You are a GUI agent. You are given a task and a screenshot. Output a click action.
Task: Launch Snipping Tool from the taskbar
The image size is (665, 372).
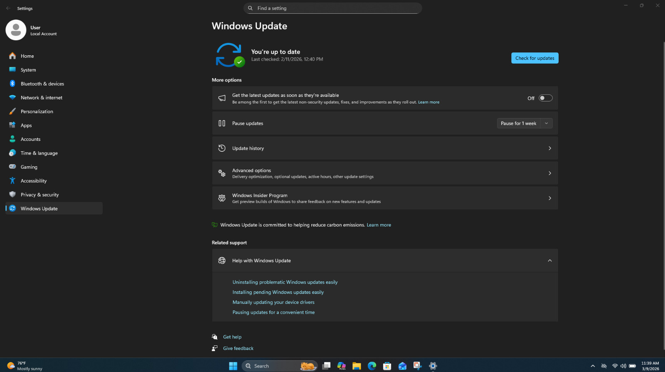click(x=418, y=366)
